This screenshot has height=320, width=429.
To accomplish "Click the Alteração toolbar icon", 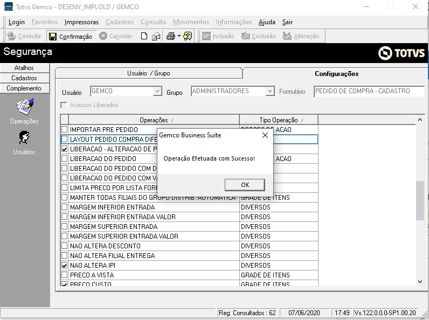I will point(287,36).
